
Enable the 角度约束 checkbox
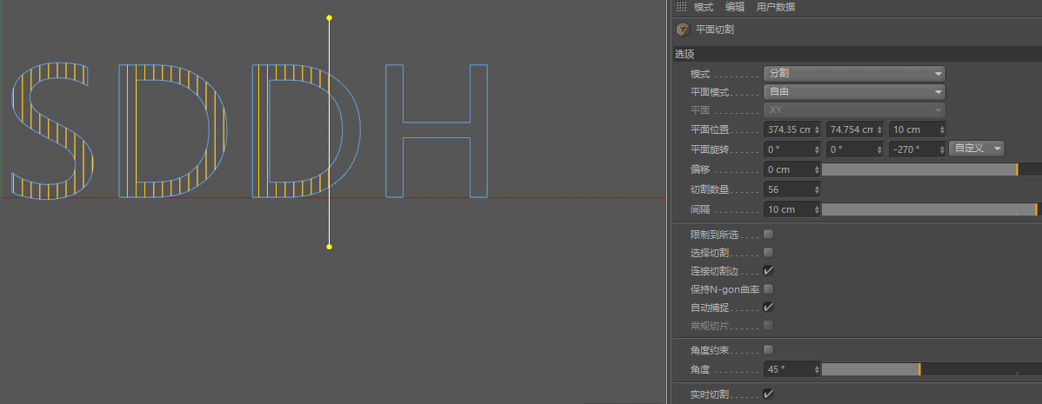click(768, 349)
